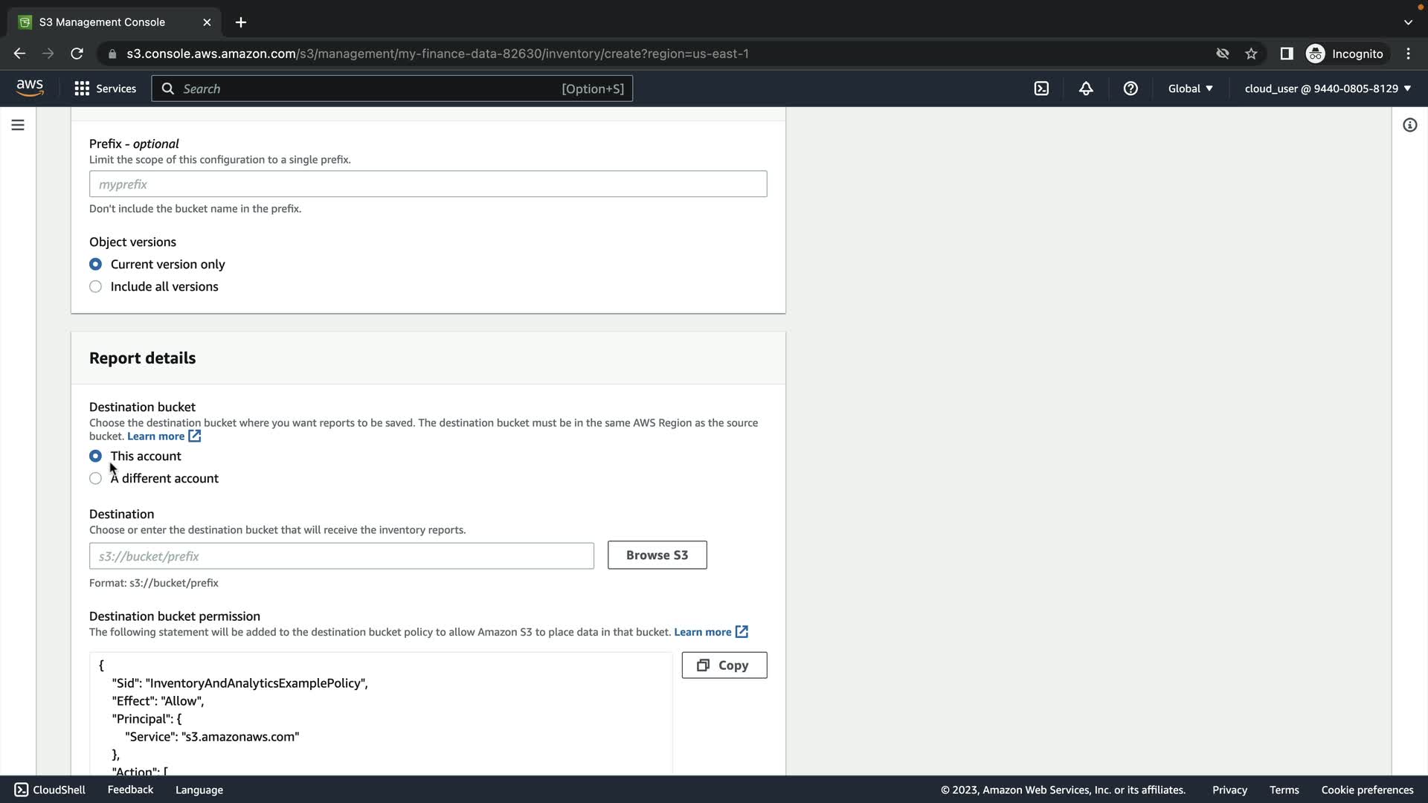Choose A different account radio button
Screen dimensions: 1428x803
click(95, 479)
